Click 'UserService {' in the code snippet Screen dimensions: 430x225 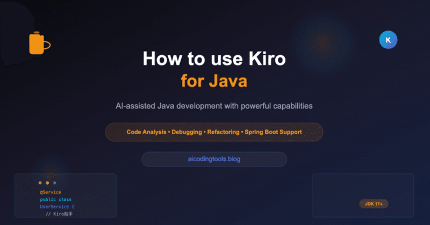(x=57, y=207)
